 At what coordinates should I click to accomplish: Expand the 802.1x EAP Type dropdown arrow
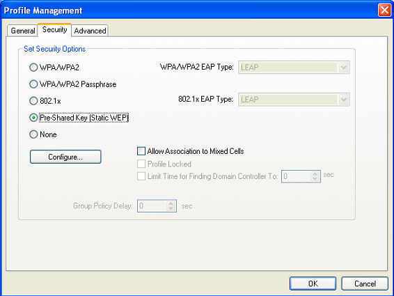[343, 100]
